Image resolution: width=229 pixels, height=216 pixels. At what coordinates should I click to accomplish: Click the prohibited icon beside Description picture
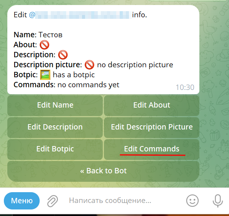pyautogui.click(x=89, y=65)
